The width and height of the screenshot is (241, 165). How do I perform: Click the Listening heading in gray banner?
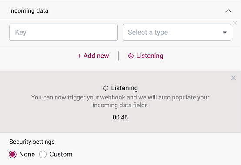(124, 88)
